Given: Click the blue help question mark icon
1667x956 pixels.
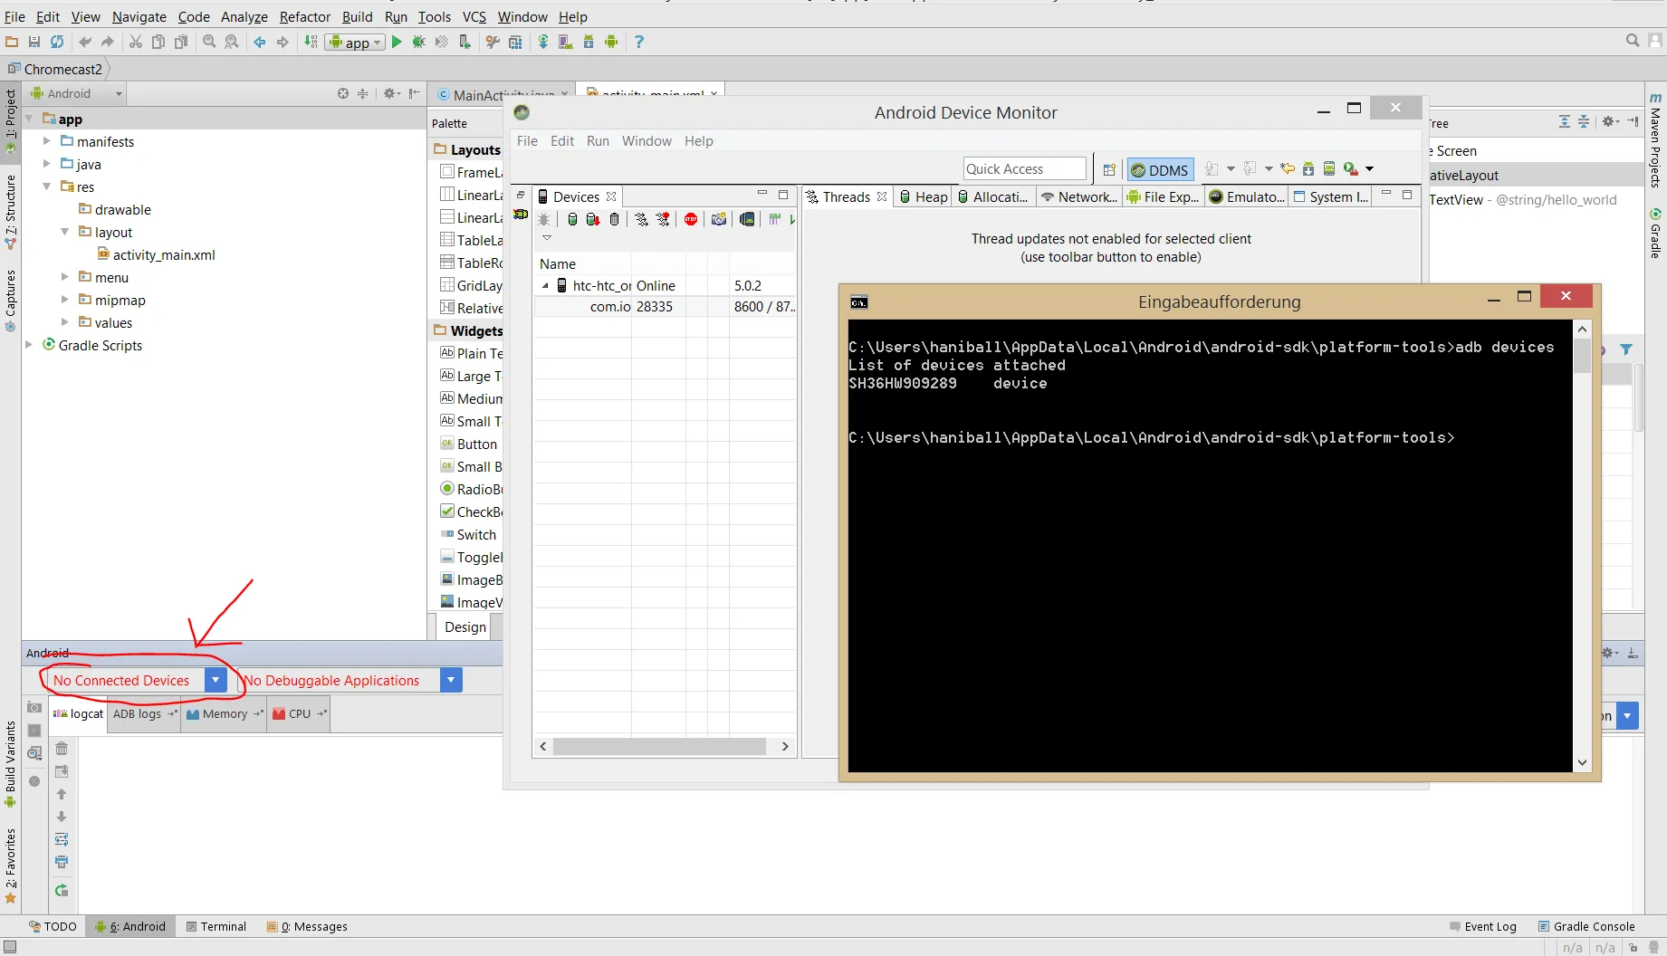Looking at the screenshot, I should pos(639,42).
